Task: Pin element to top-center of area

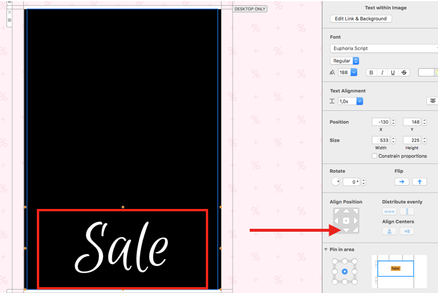Action: coord(344,261)
